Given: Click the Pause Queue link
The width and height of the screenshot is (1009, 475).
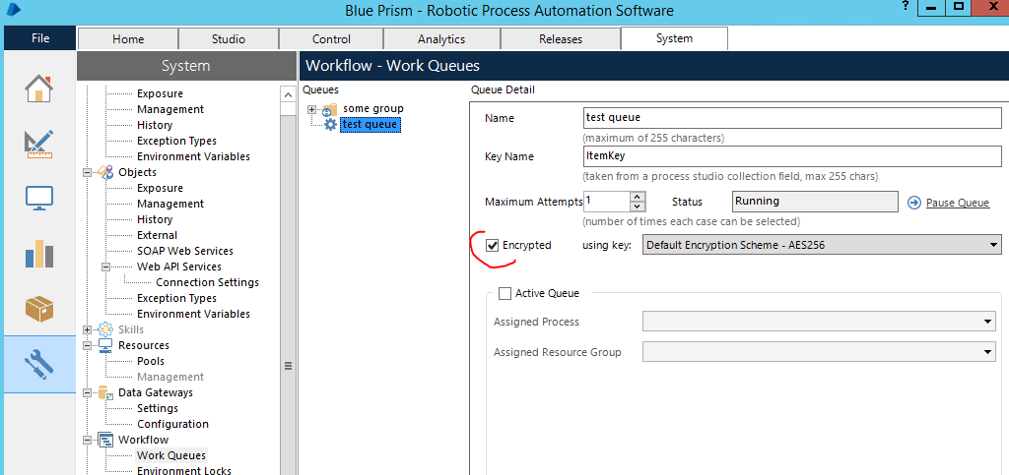Looking at the screenshot, I should (x=957, y=203).
